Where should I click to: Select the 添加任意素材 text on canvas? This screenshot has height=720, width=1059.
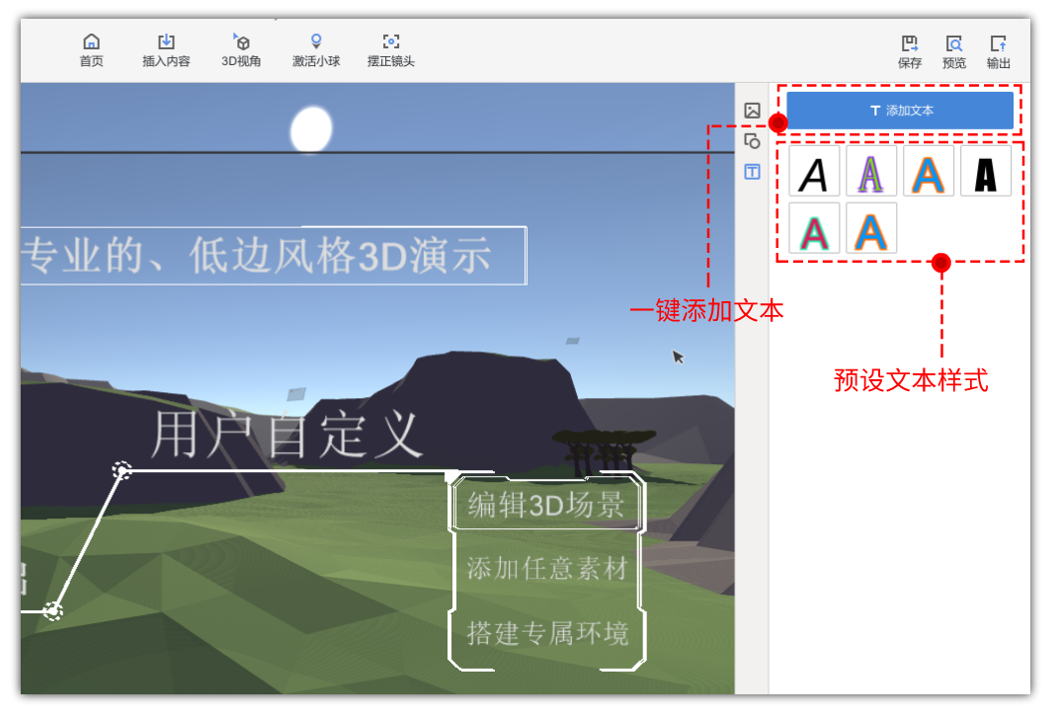pyautogui.click(x=546, y=569)
